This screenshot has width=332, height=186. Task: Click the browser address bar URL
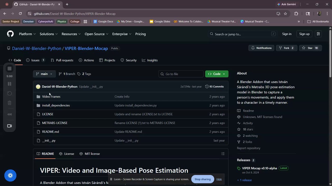click(x=75, y=14)
